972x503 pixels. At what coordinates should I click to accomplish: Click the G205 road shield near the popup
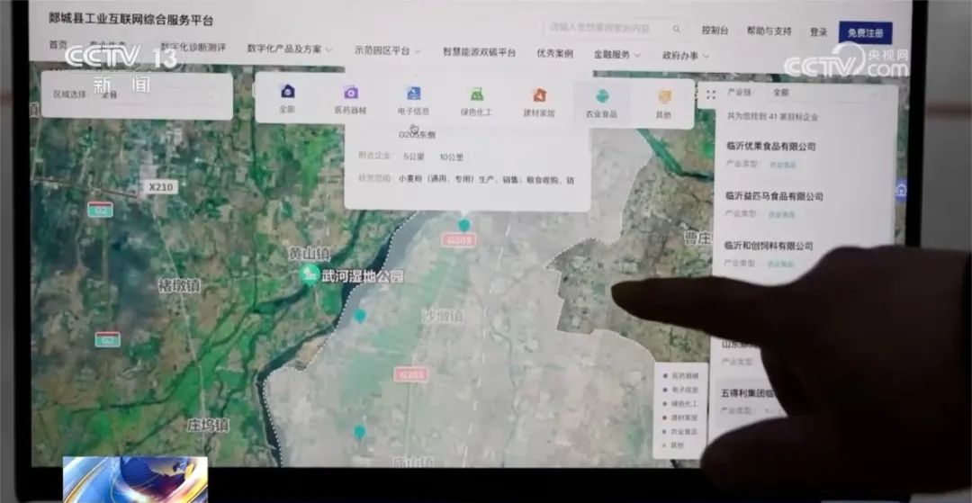[459, 240]
